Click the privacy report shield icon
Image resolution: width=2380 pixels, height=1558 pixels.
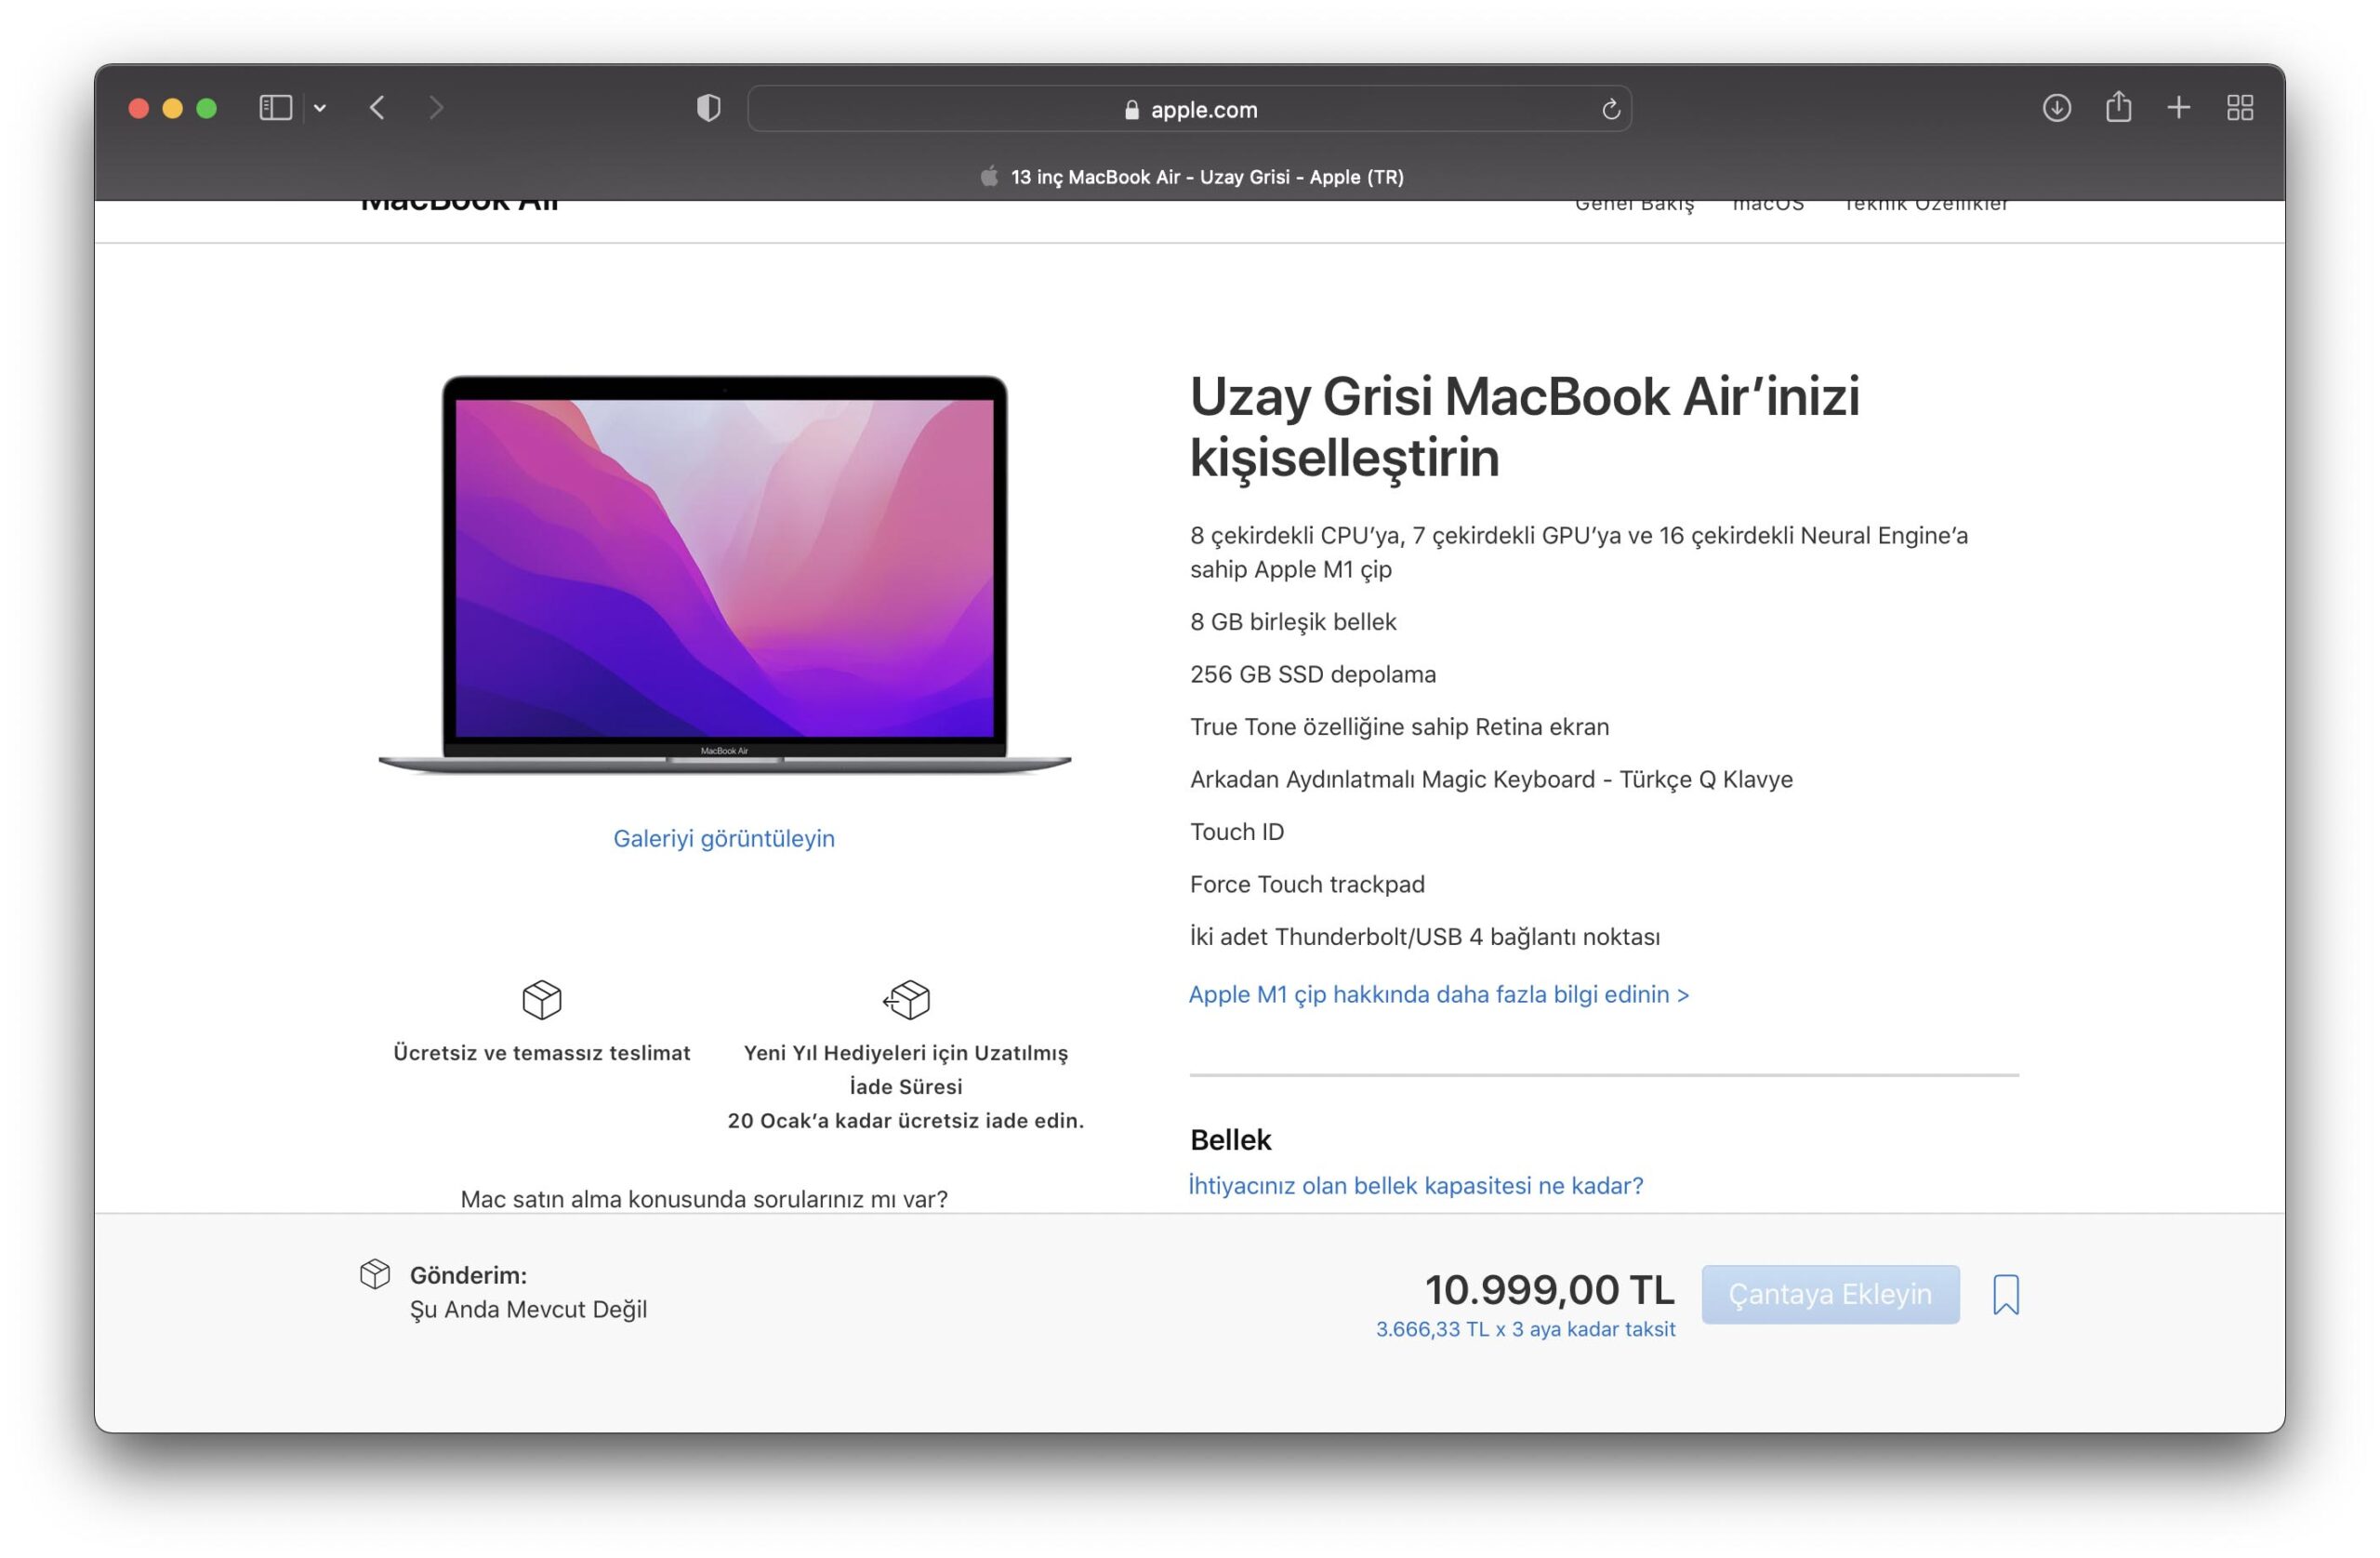pyautogui.click(x=708, y=108)
